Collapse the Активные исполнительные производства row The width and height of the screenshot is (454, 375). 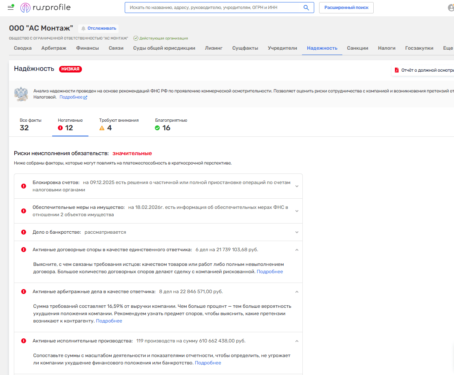point(297,341)
